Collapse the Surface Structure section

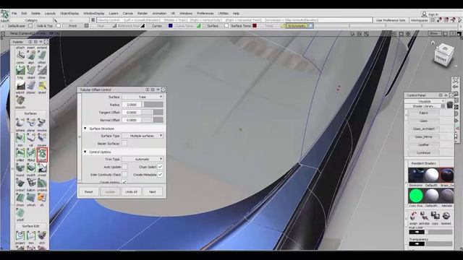point(85,129)
